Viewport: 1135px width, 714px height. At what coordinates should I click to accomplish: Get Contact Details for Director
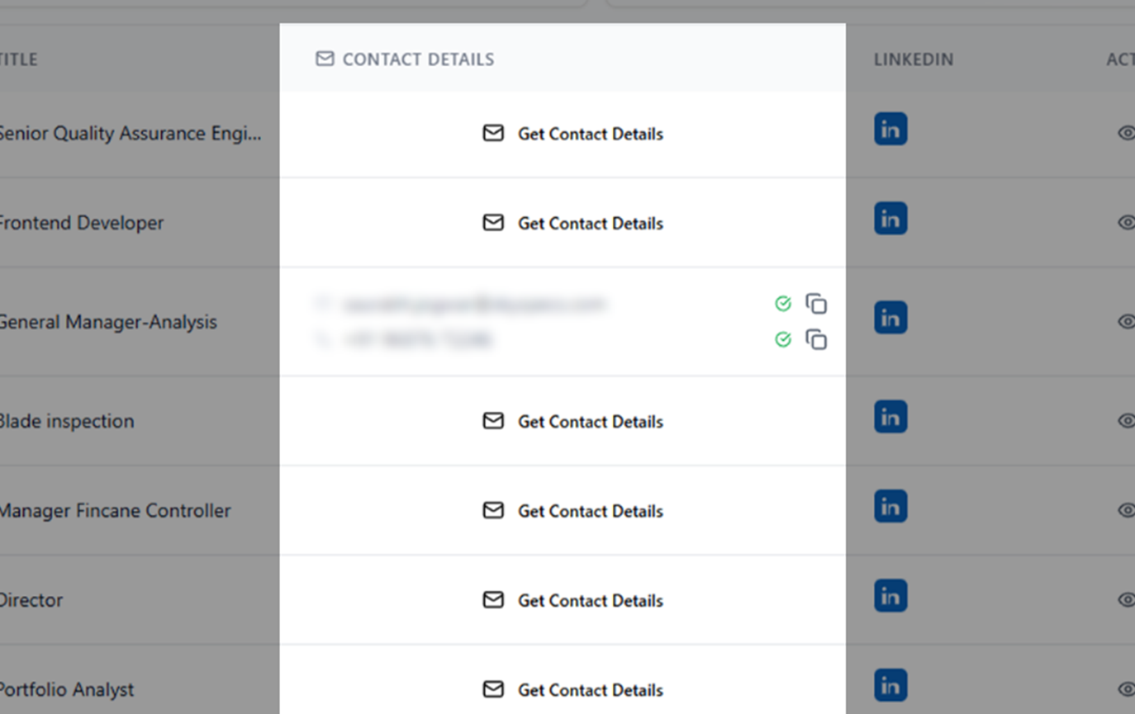coord(573,600)
